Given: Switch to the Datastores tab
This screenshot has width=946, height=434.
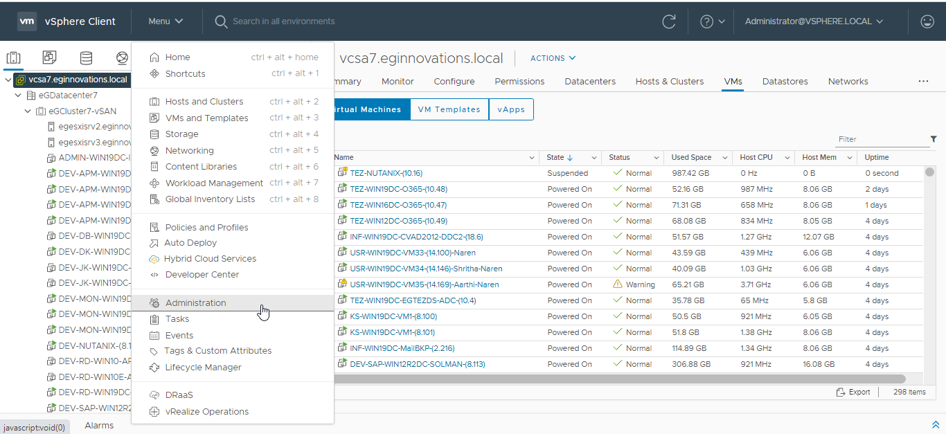Looking at the screenshot, I should 785,81.
